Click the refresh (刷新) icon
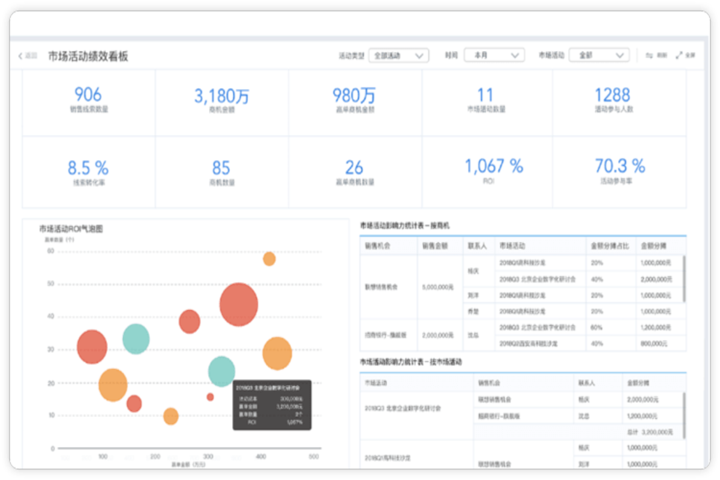 click(649, 55)
